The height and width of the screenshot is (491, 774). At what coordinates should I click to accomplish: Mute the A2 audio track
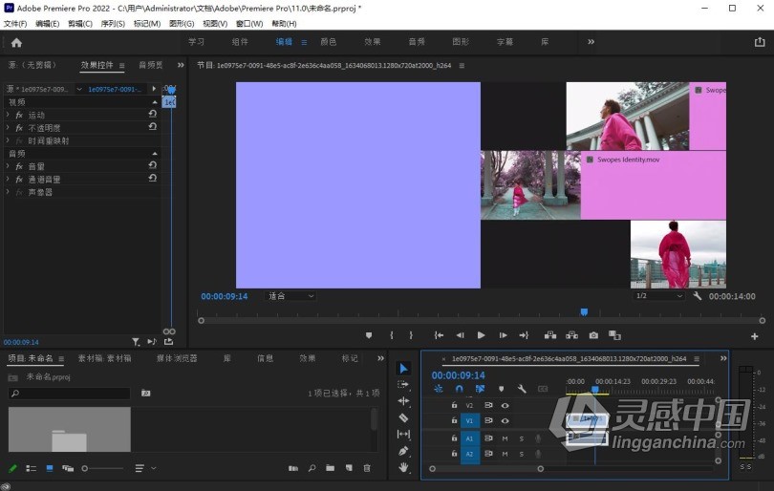505,454
